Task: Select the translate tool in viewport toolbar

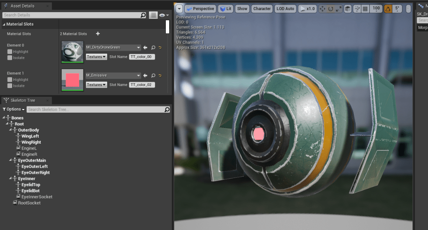Action: [322, 9]
